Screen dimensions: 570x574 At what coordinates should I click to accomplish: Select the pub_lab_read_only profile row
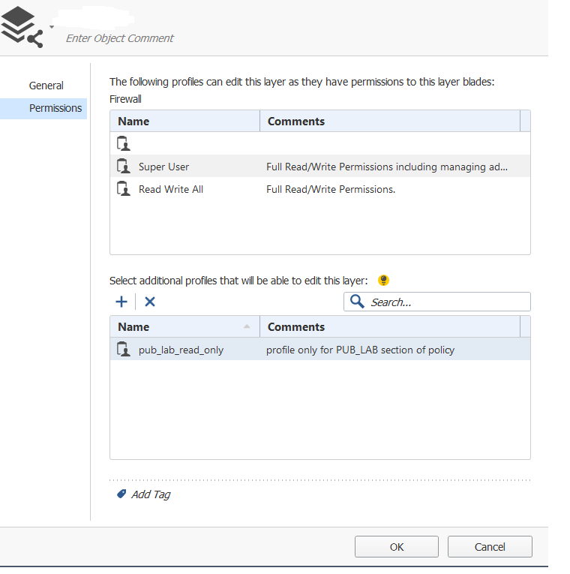click(x=319, y=350)
